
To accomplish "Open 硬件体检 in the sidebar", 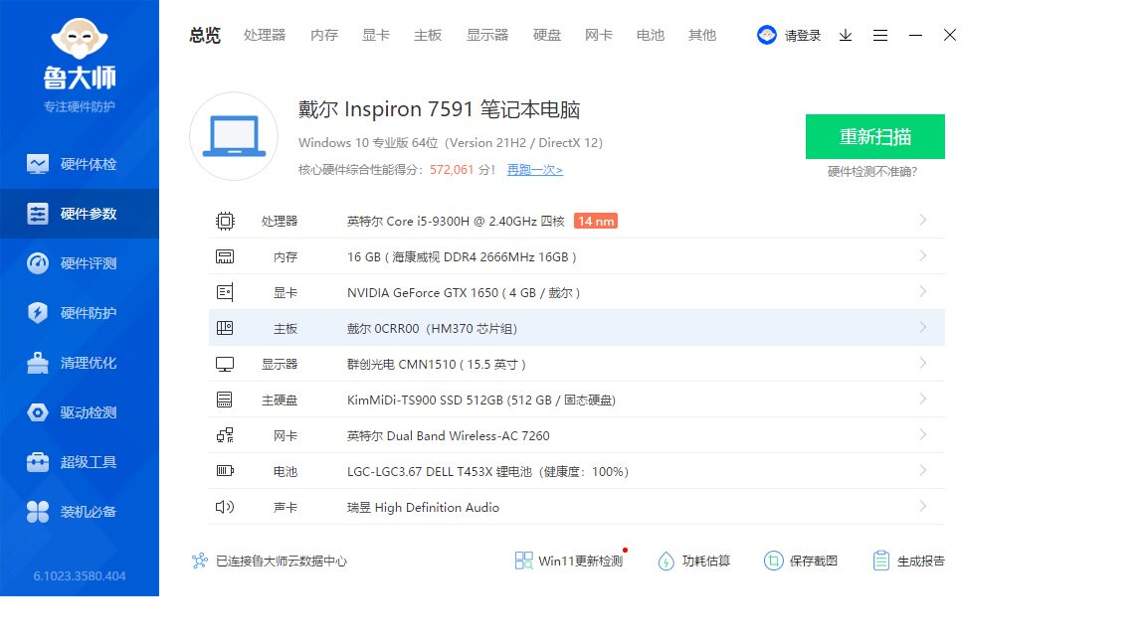I will coord(80,164).
